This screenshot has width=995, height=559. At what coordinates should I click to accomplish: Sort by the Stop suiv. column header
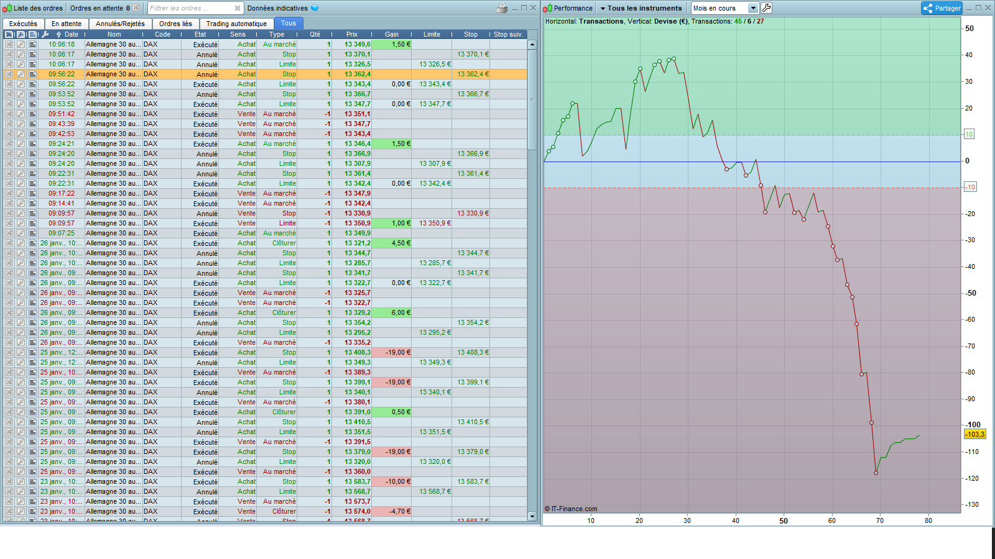tap(508, 34)
